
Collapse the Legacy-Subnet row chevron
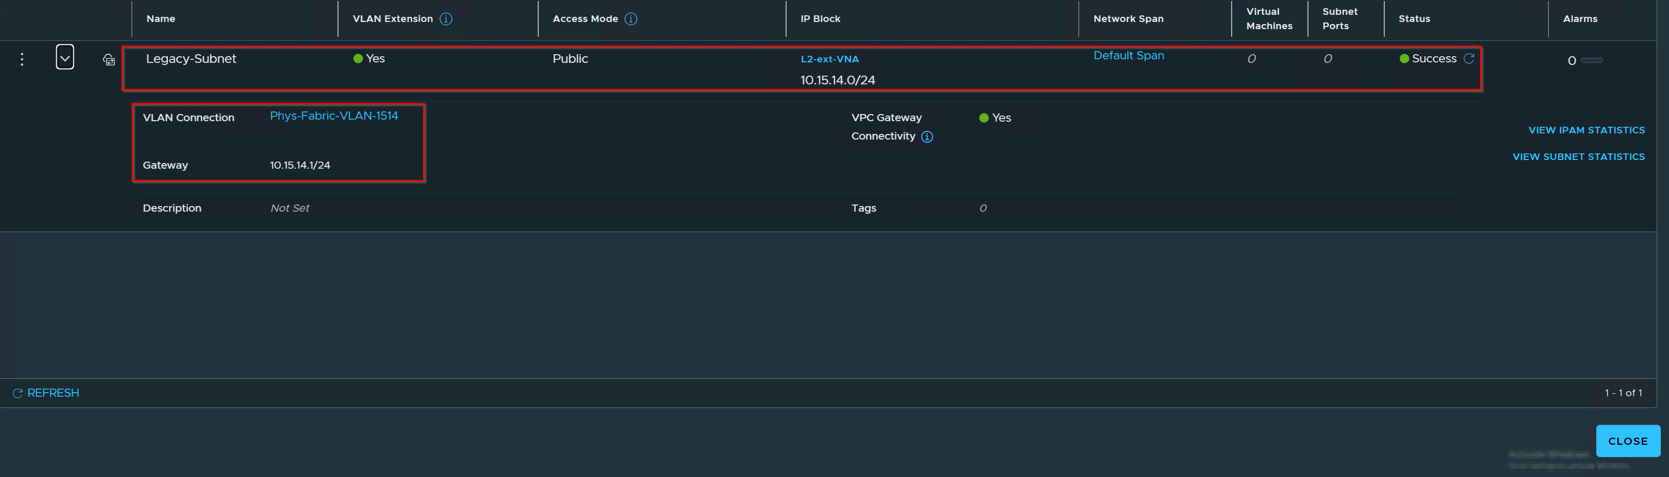pos(65,58)
